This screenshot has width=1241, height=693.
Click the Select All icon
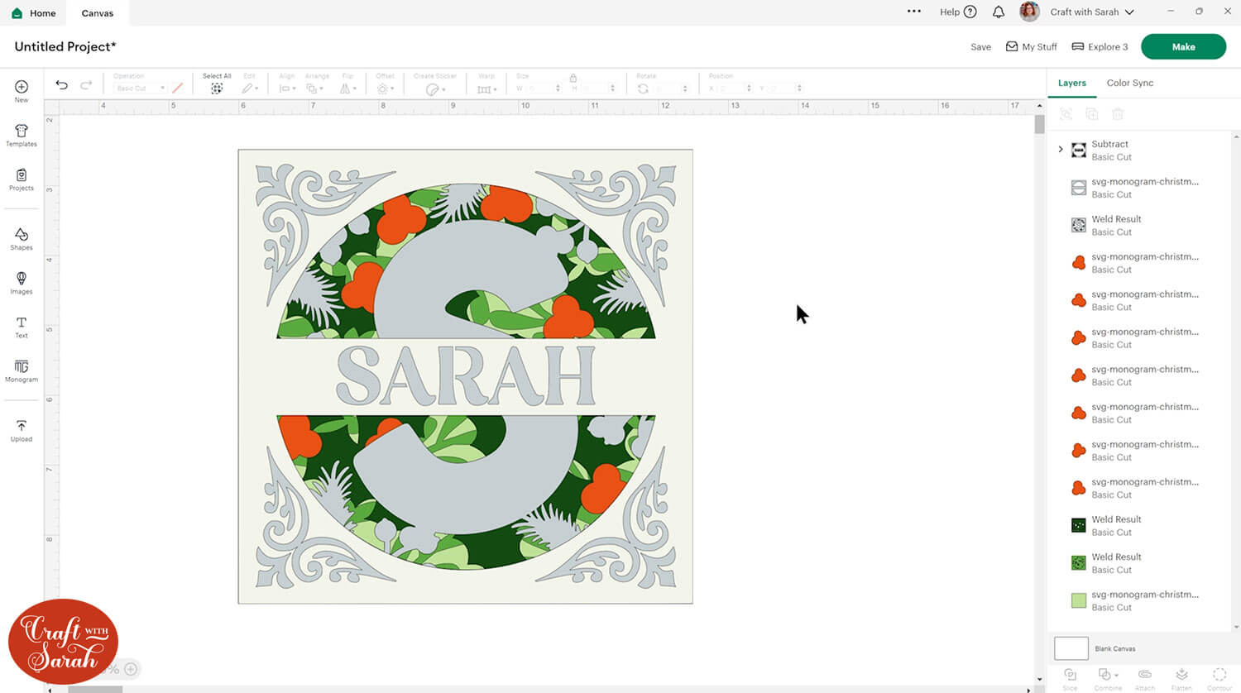(x=217, y=88)
